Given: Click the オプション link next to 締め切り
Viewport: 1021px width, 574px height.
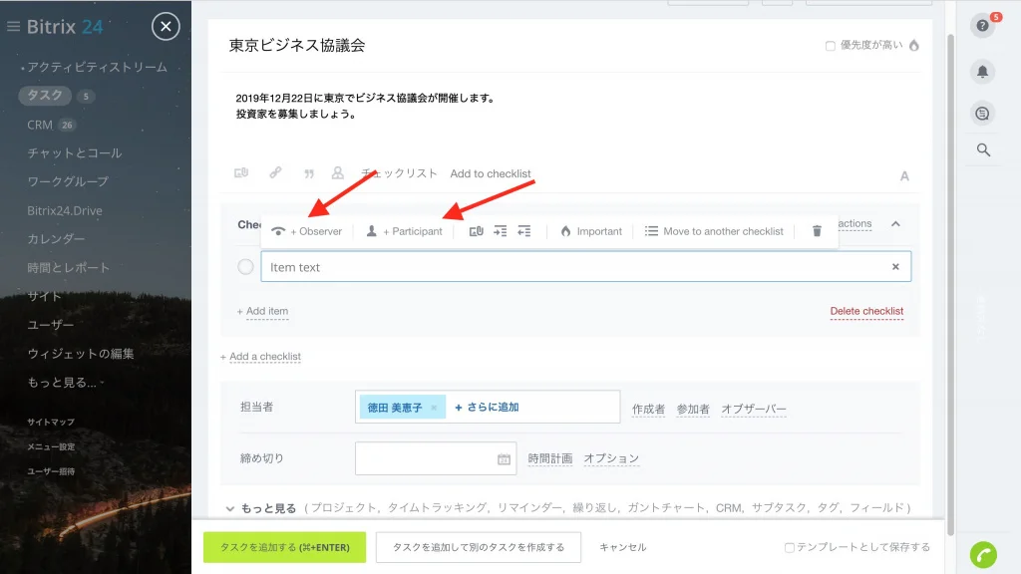Looking at the screenshot, I should pos(611,458).
